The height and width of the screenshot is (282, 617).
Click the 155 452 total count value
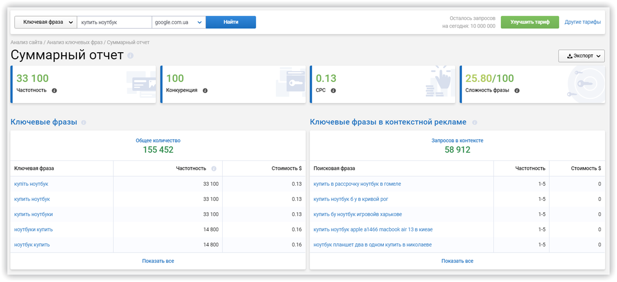[158, 150]
